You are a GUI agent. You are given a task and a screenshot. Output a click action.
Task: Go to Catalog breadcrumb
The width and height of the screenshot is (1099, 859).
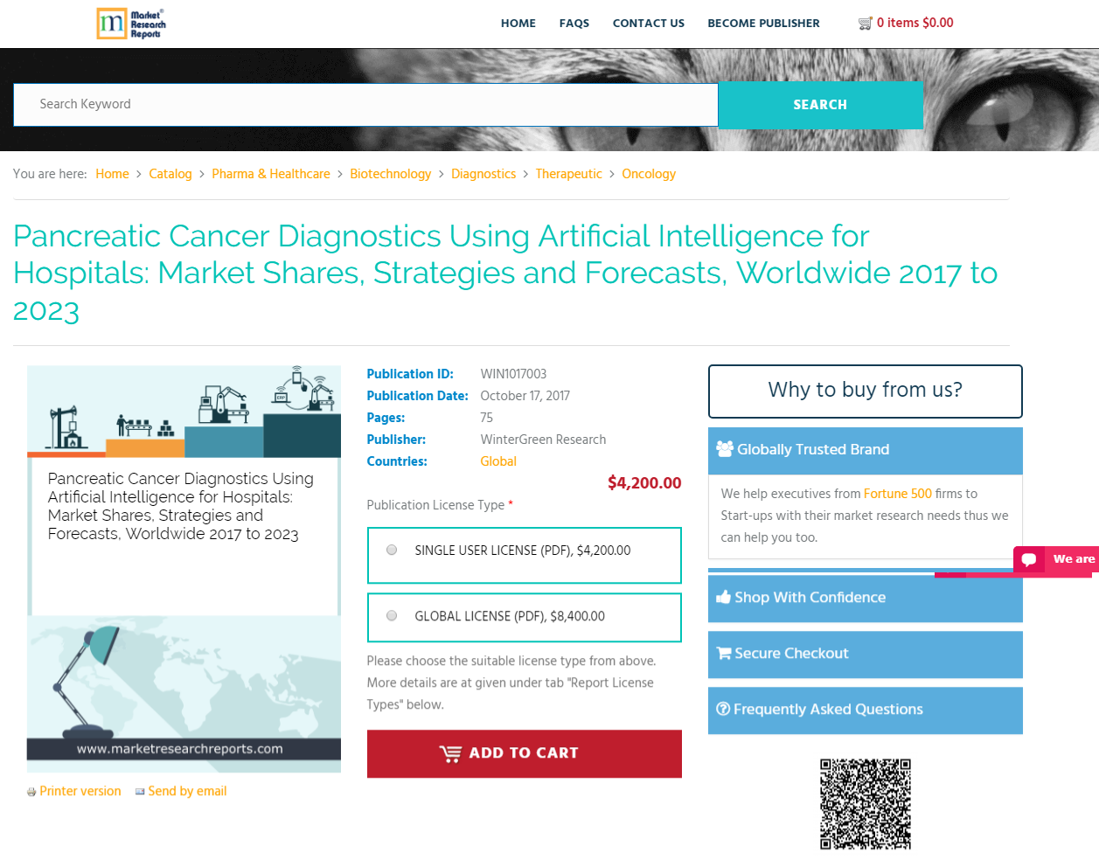[x=170, y=174]
